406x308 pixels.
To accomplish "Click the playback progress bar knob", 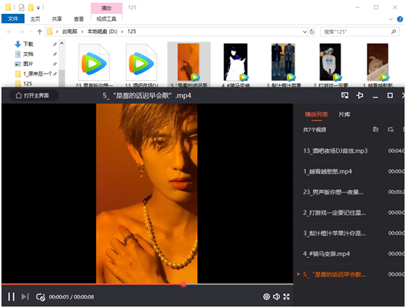I will tap(183, 284).
